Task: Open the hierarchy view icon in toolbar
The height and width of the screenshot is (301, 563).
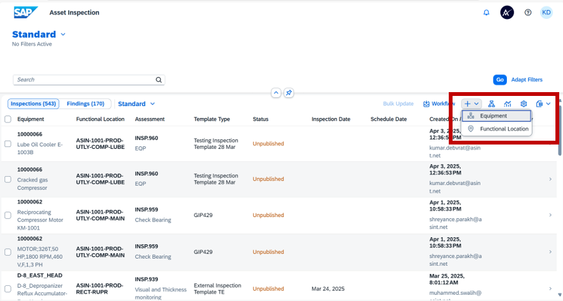Action: point(492,104)
